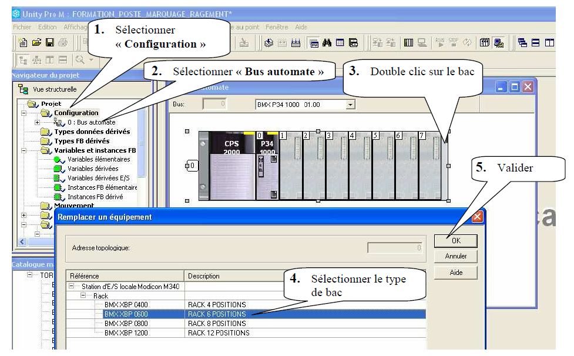This screenshot has height=356, width=574.
Task: Click the Adresse topologique field
Action: [395, 248]
